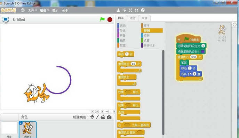Viewport: 239px width, 138px height.
Task: Collapse the stage with small arrow divider
Action: pyautogui.click(x=114, y=112)
